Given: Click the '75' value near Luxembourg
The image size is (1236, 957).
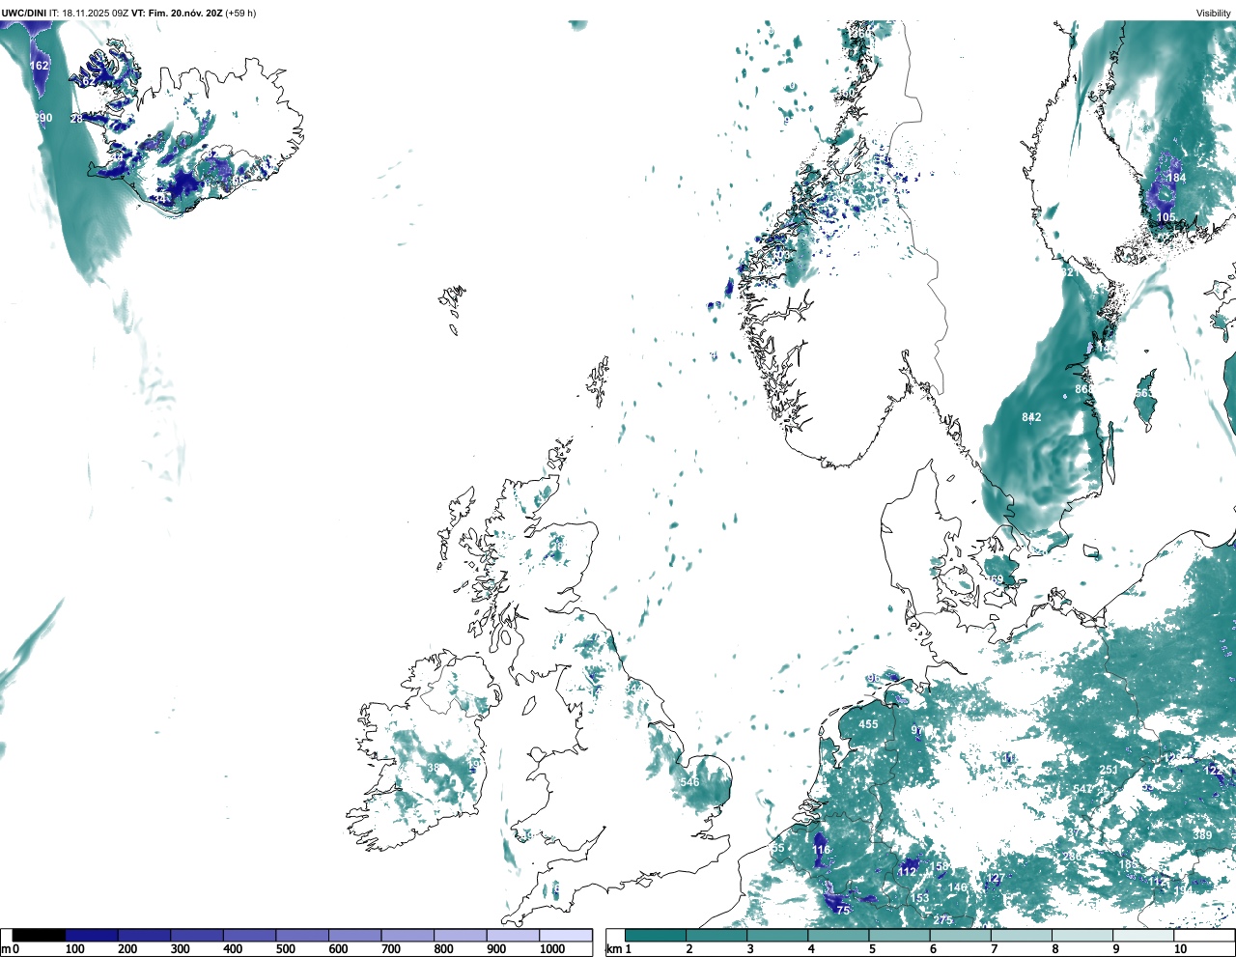Looking at the screenshot, I should click(843, 911).
